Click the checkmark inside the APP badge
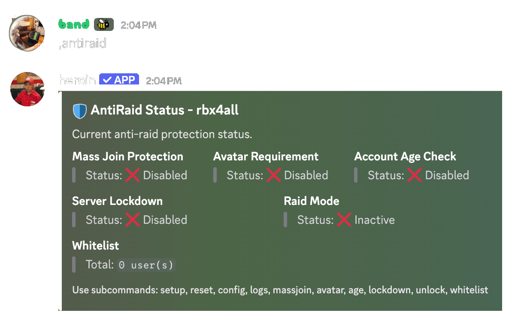 106,79
